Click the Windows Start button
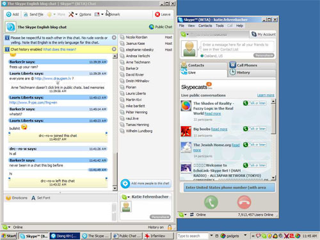The width and height of the screenshot is (320, 240). coord(9,236)
